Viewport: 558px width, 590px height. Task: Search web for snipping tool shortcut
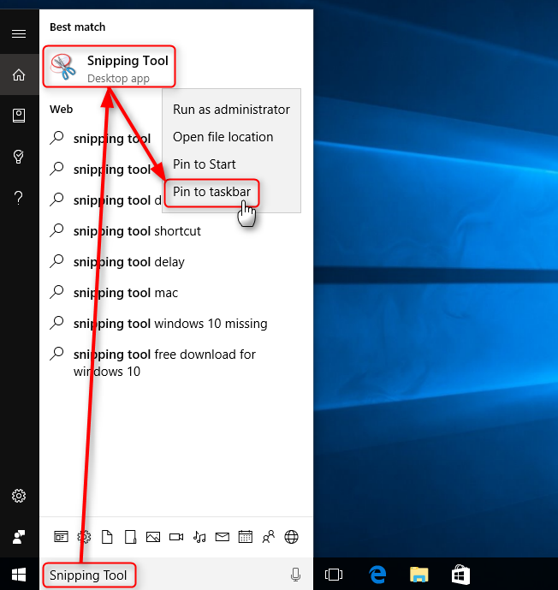click(x=176, y=231)
